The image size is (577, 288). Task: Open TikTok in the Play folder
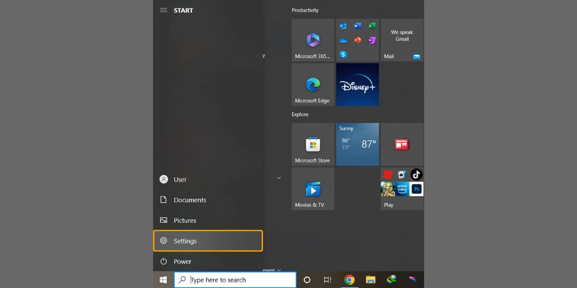coord(416,175)
